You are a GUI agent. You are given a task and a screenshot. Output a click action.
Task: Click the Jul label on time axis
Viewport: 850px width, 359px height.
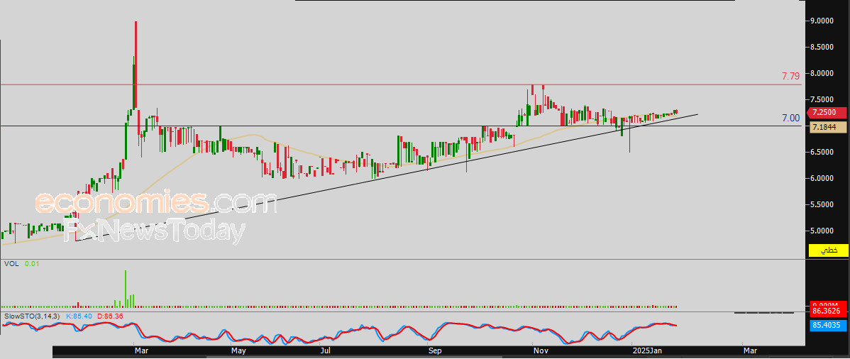click(325, 351)
